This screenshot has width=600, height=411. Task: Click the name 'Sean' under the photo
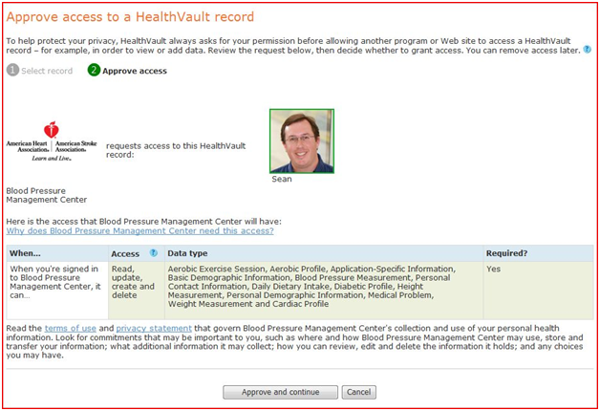pyautogui.click(x=282, y=179)
